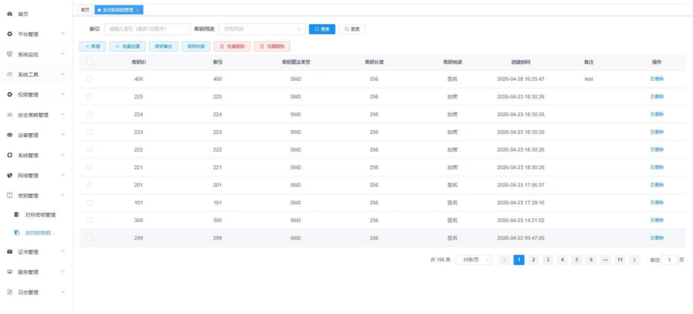Check the checkbox for key ID 201
693x314 pixels.
tap(89, 185)
